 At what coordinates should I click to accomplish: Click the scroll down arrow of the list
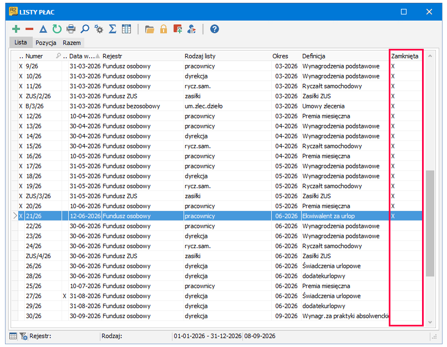tap(430, 323)
